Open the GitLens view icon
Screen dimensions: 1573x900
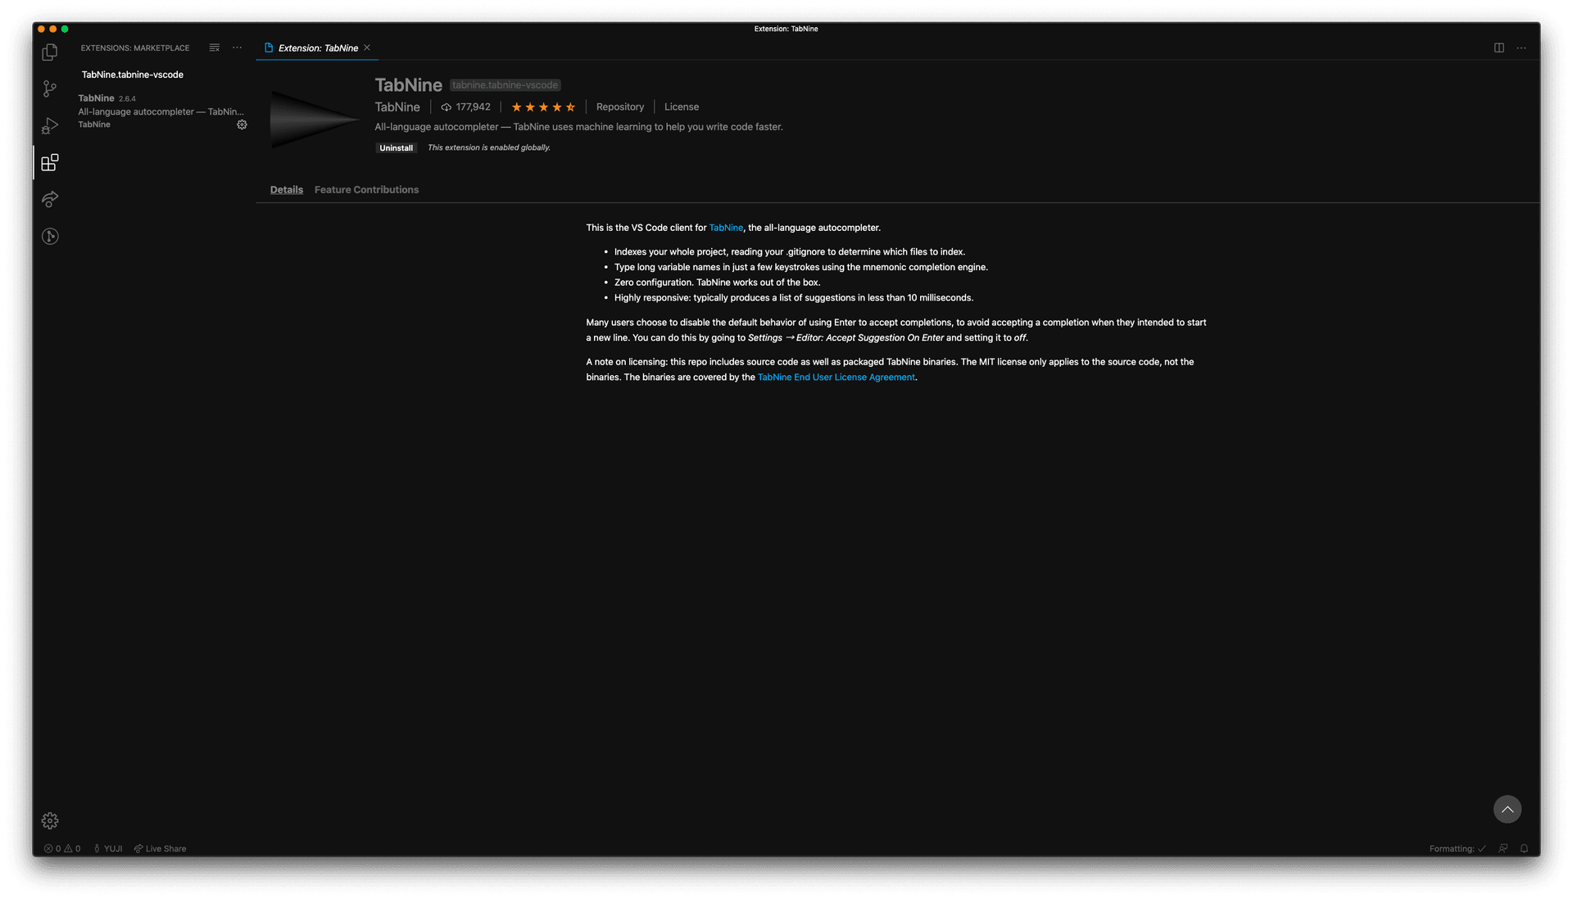point(50,237)
